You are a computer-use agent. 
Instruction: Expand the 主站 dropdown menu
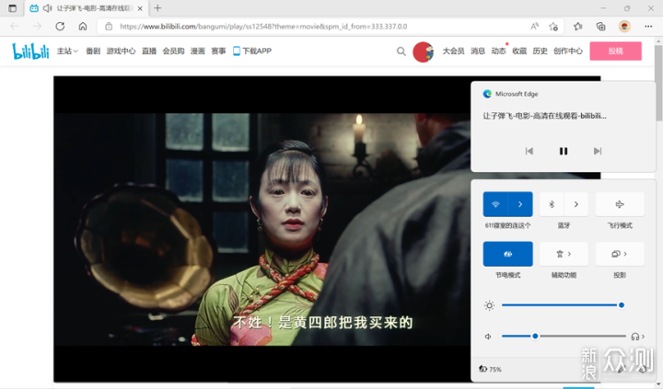(x=67, y=51)
